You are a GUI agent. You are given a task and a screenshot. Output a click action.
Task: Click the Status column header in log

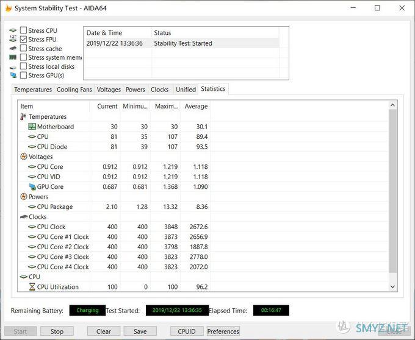(215, 33)
